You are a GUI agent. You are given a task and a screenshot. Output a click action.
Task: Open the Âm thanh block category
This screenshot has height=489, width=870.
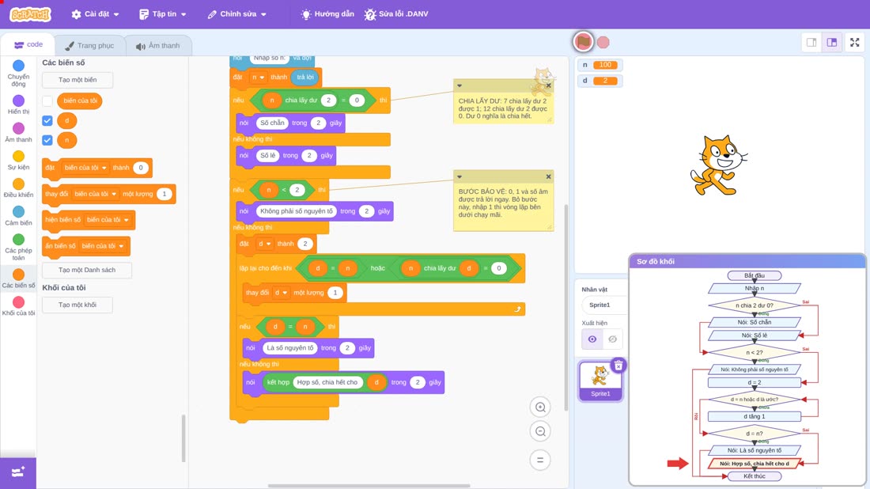(x=18, y=133)
